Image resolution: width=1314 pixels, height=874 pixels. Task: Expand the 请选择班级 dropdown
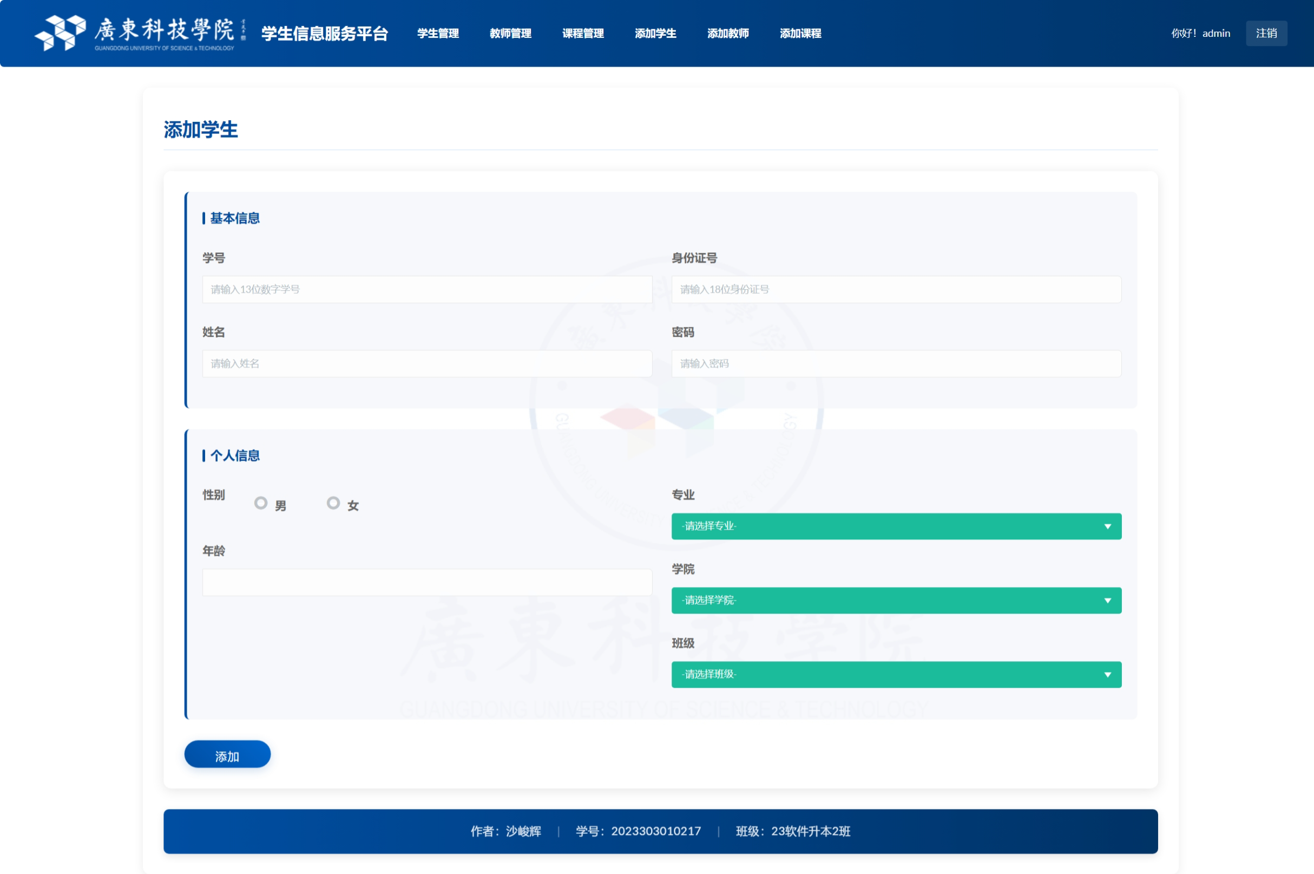(x=896, y=674)
